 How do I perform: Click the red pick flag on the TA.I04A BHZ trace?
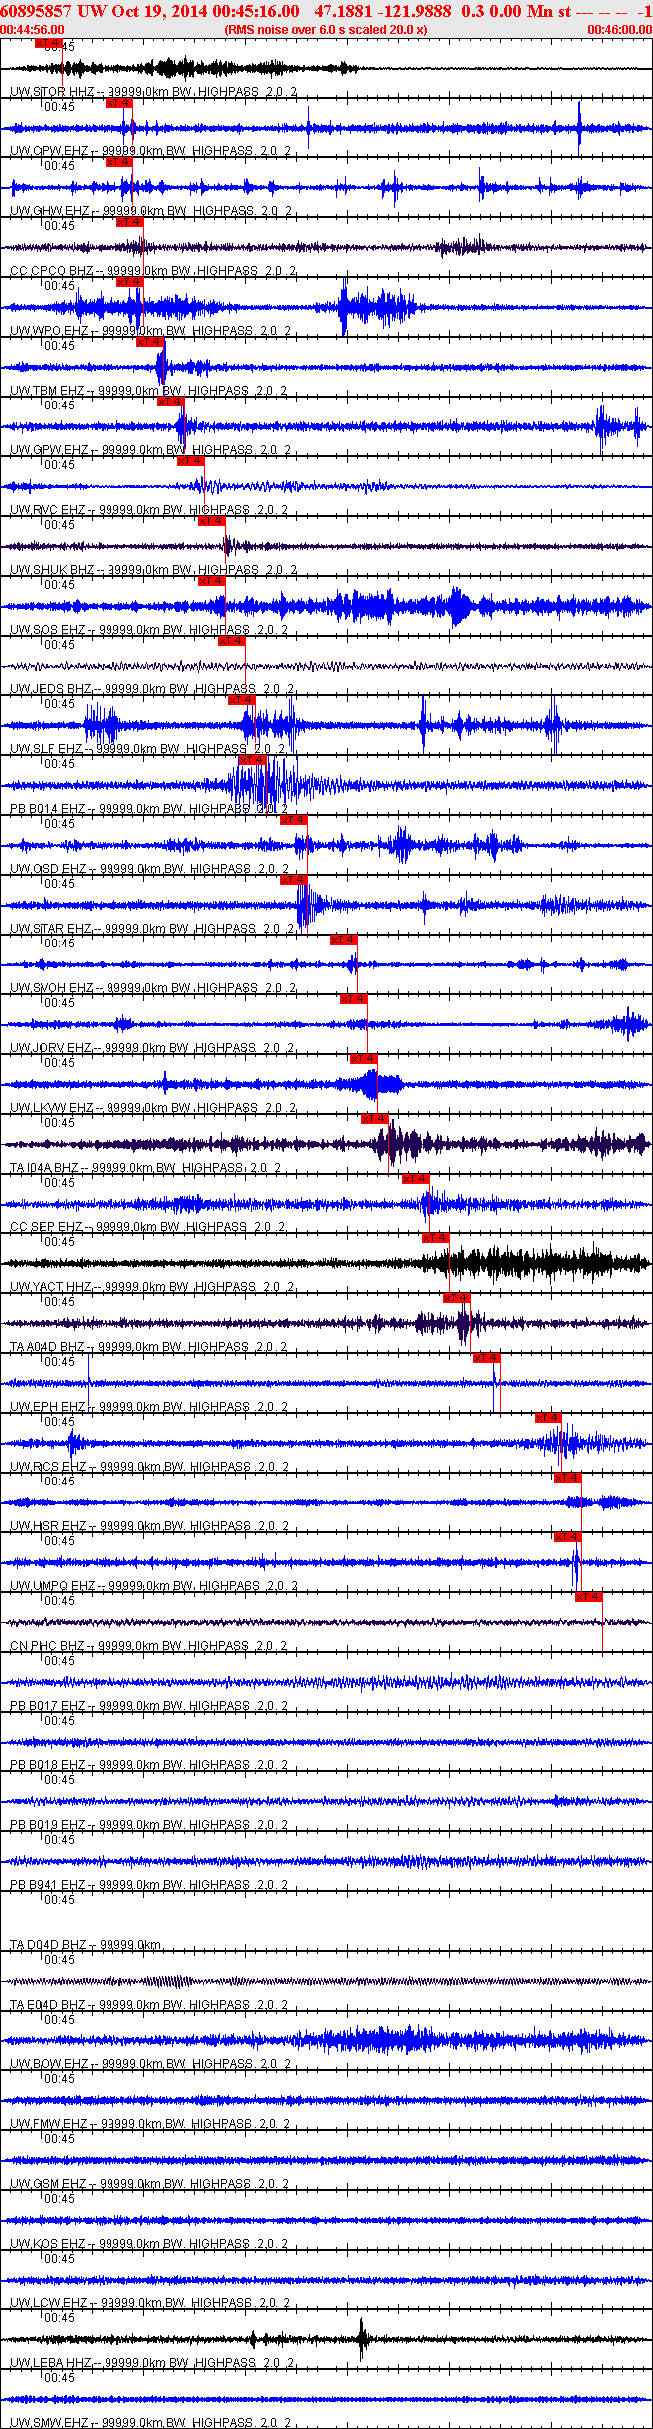pyautogui.click(x=375, y=1119)
